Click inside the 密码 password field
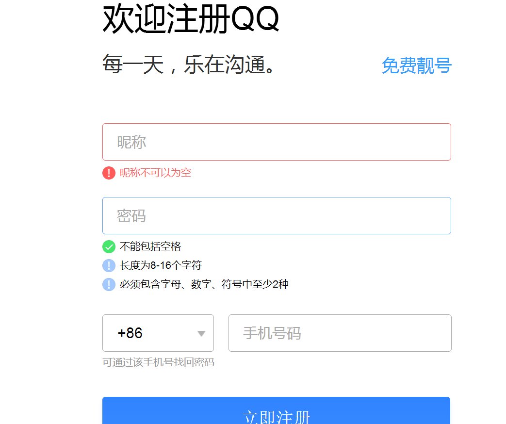506x424 pixels. pyautogui.click(x=276, y=215)
